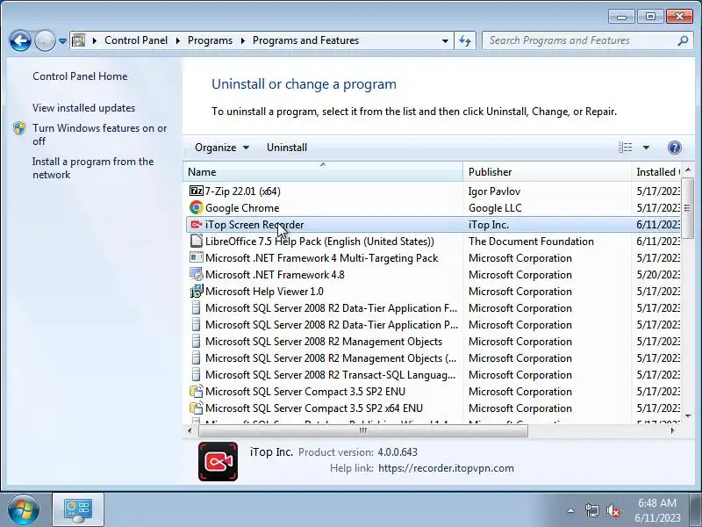Sort by the Installed On column header
The height and width of the screenshot is (527, 702).
(x=655, y=171)
